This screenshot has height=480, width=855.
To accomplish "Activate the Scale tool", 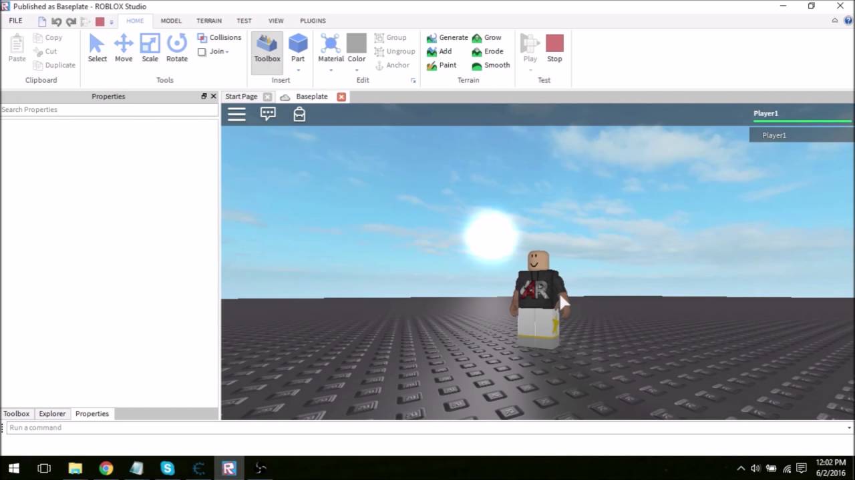I will (x=150, y=48).
